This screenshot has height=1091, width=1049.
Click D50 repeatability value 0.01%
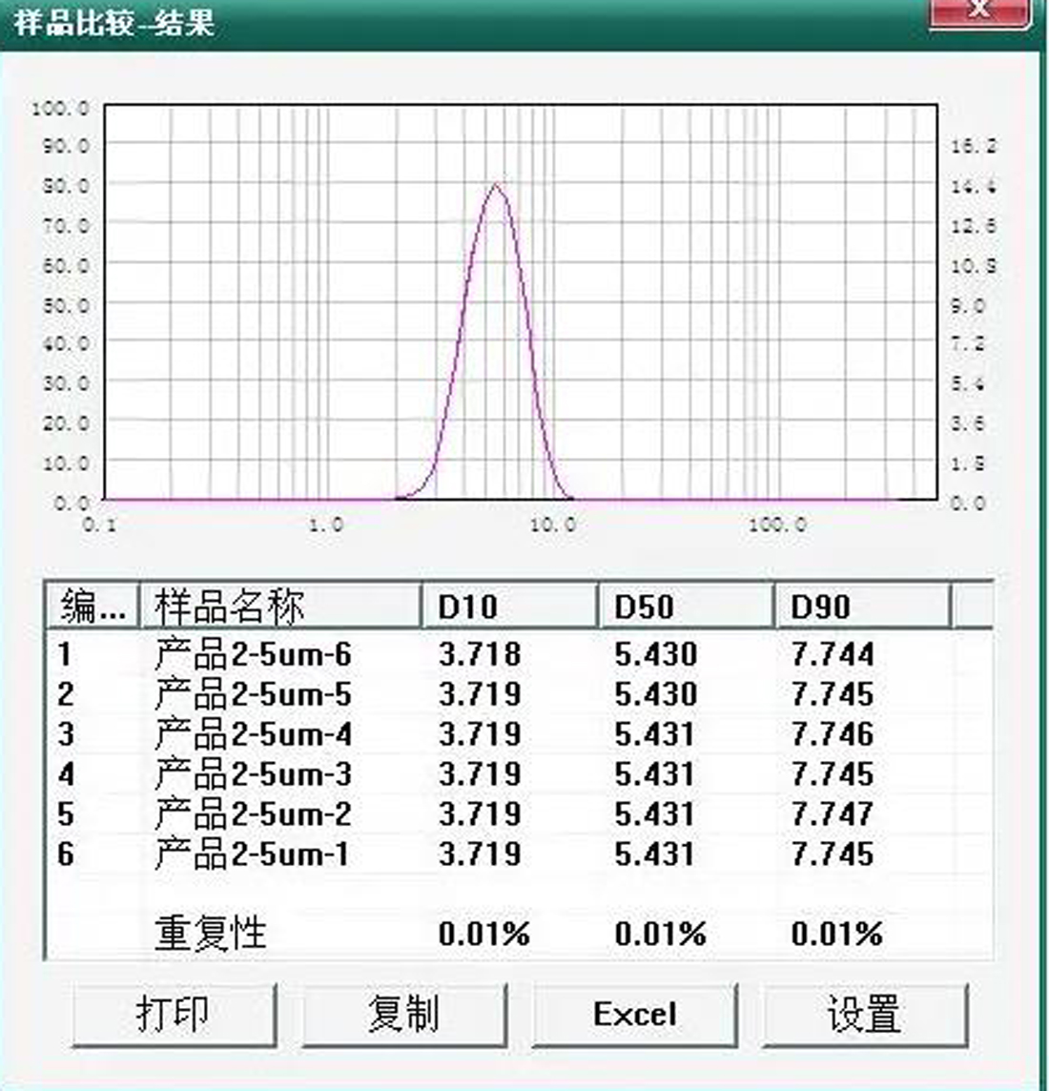(x=661, y=934)
